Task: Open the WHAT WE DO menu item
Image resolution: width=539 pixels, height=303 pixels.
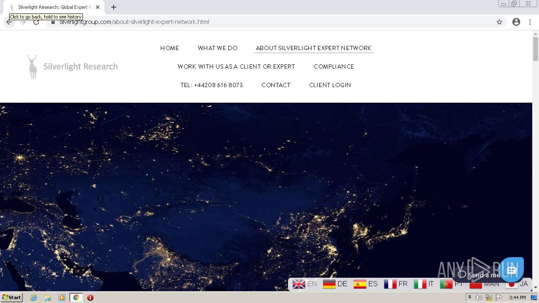Action: coord(218,48)
